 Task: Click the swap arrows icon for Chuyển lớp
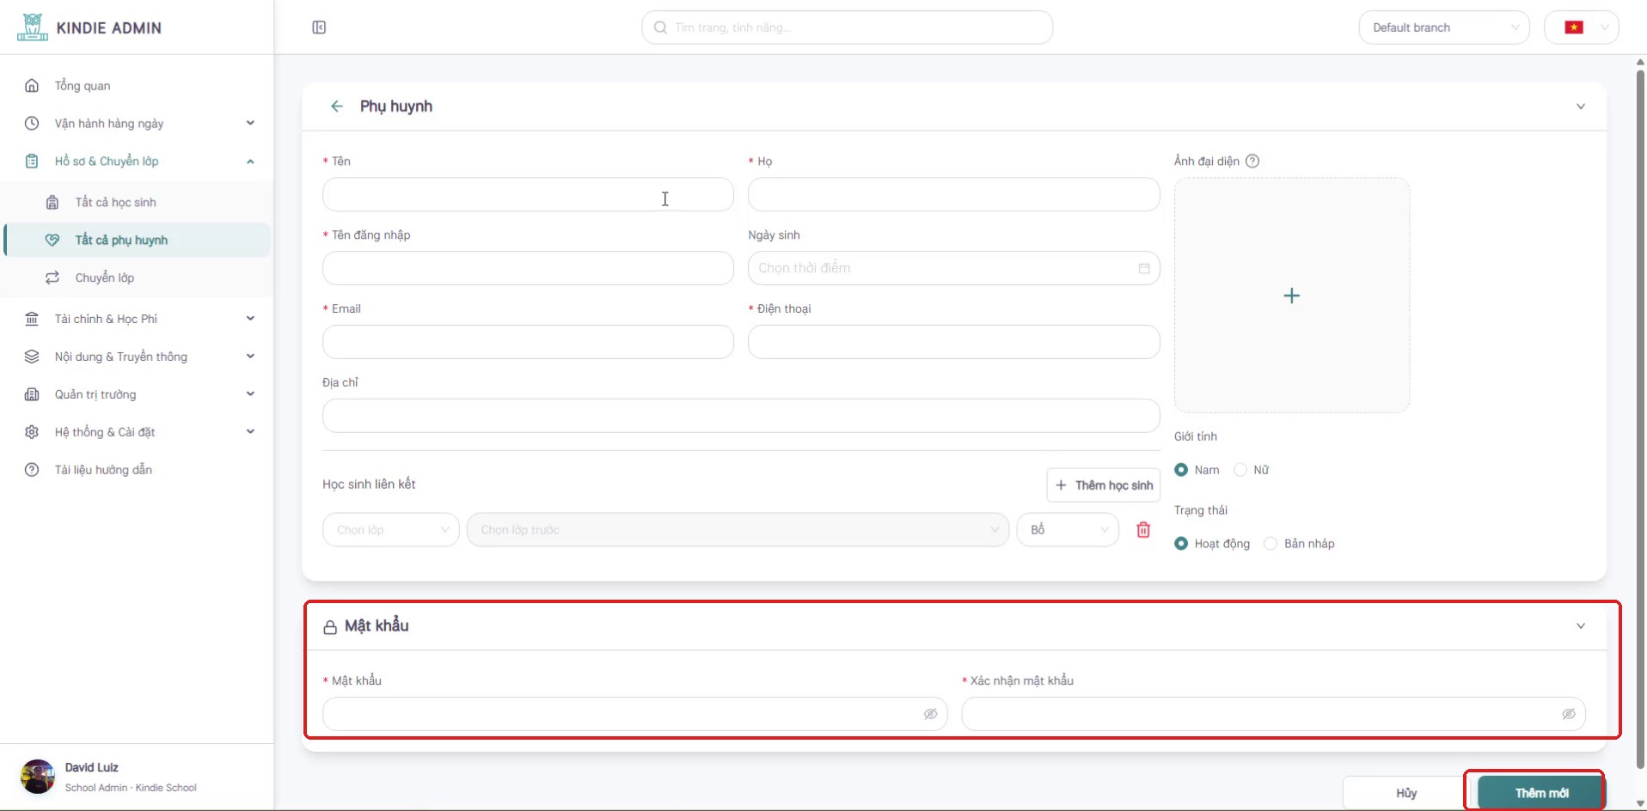tap(52, 277)
